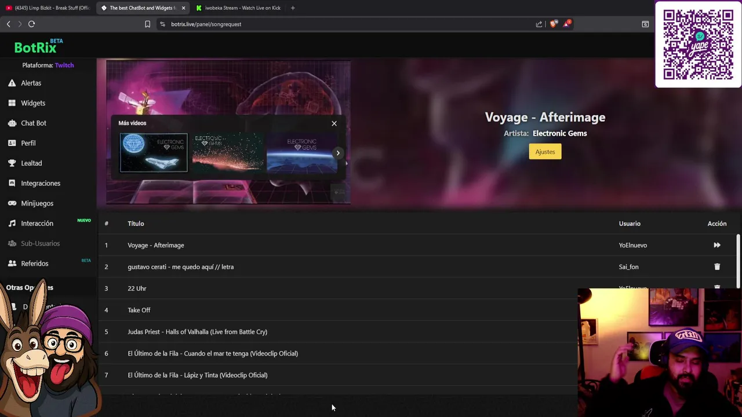Open the Alertas sidebar section
This screenshot has width=742, height=417.
[x=31, y=83]
